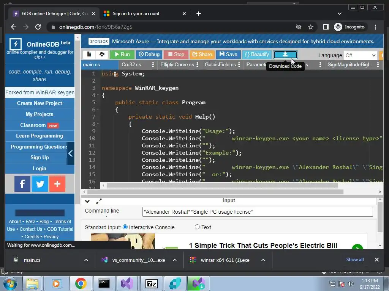Open Crc32.cs tab options menu

point(153,64)
